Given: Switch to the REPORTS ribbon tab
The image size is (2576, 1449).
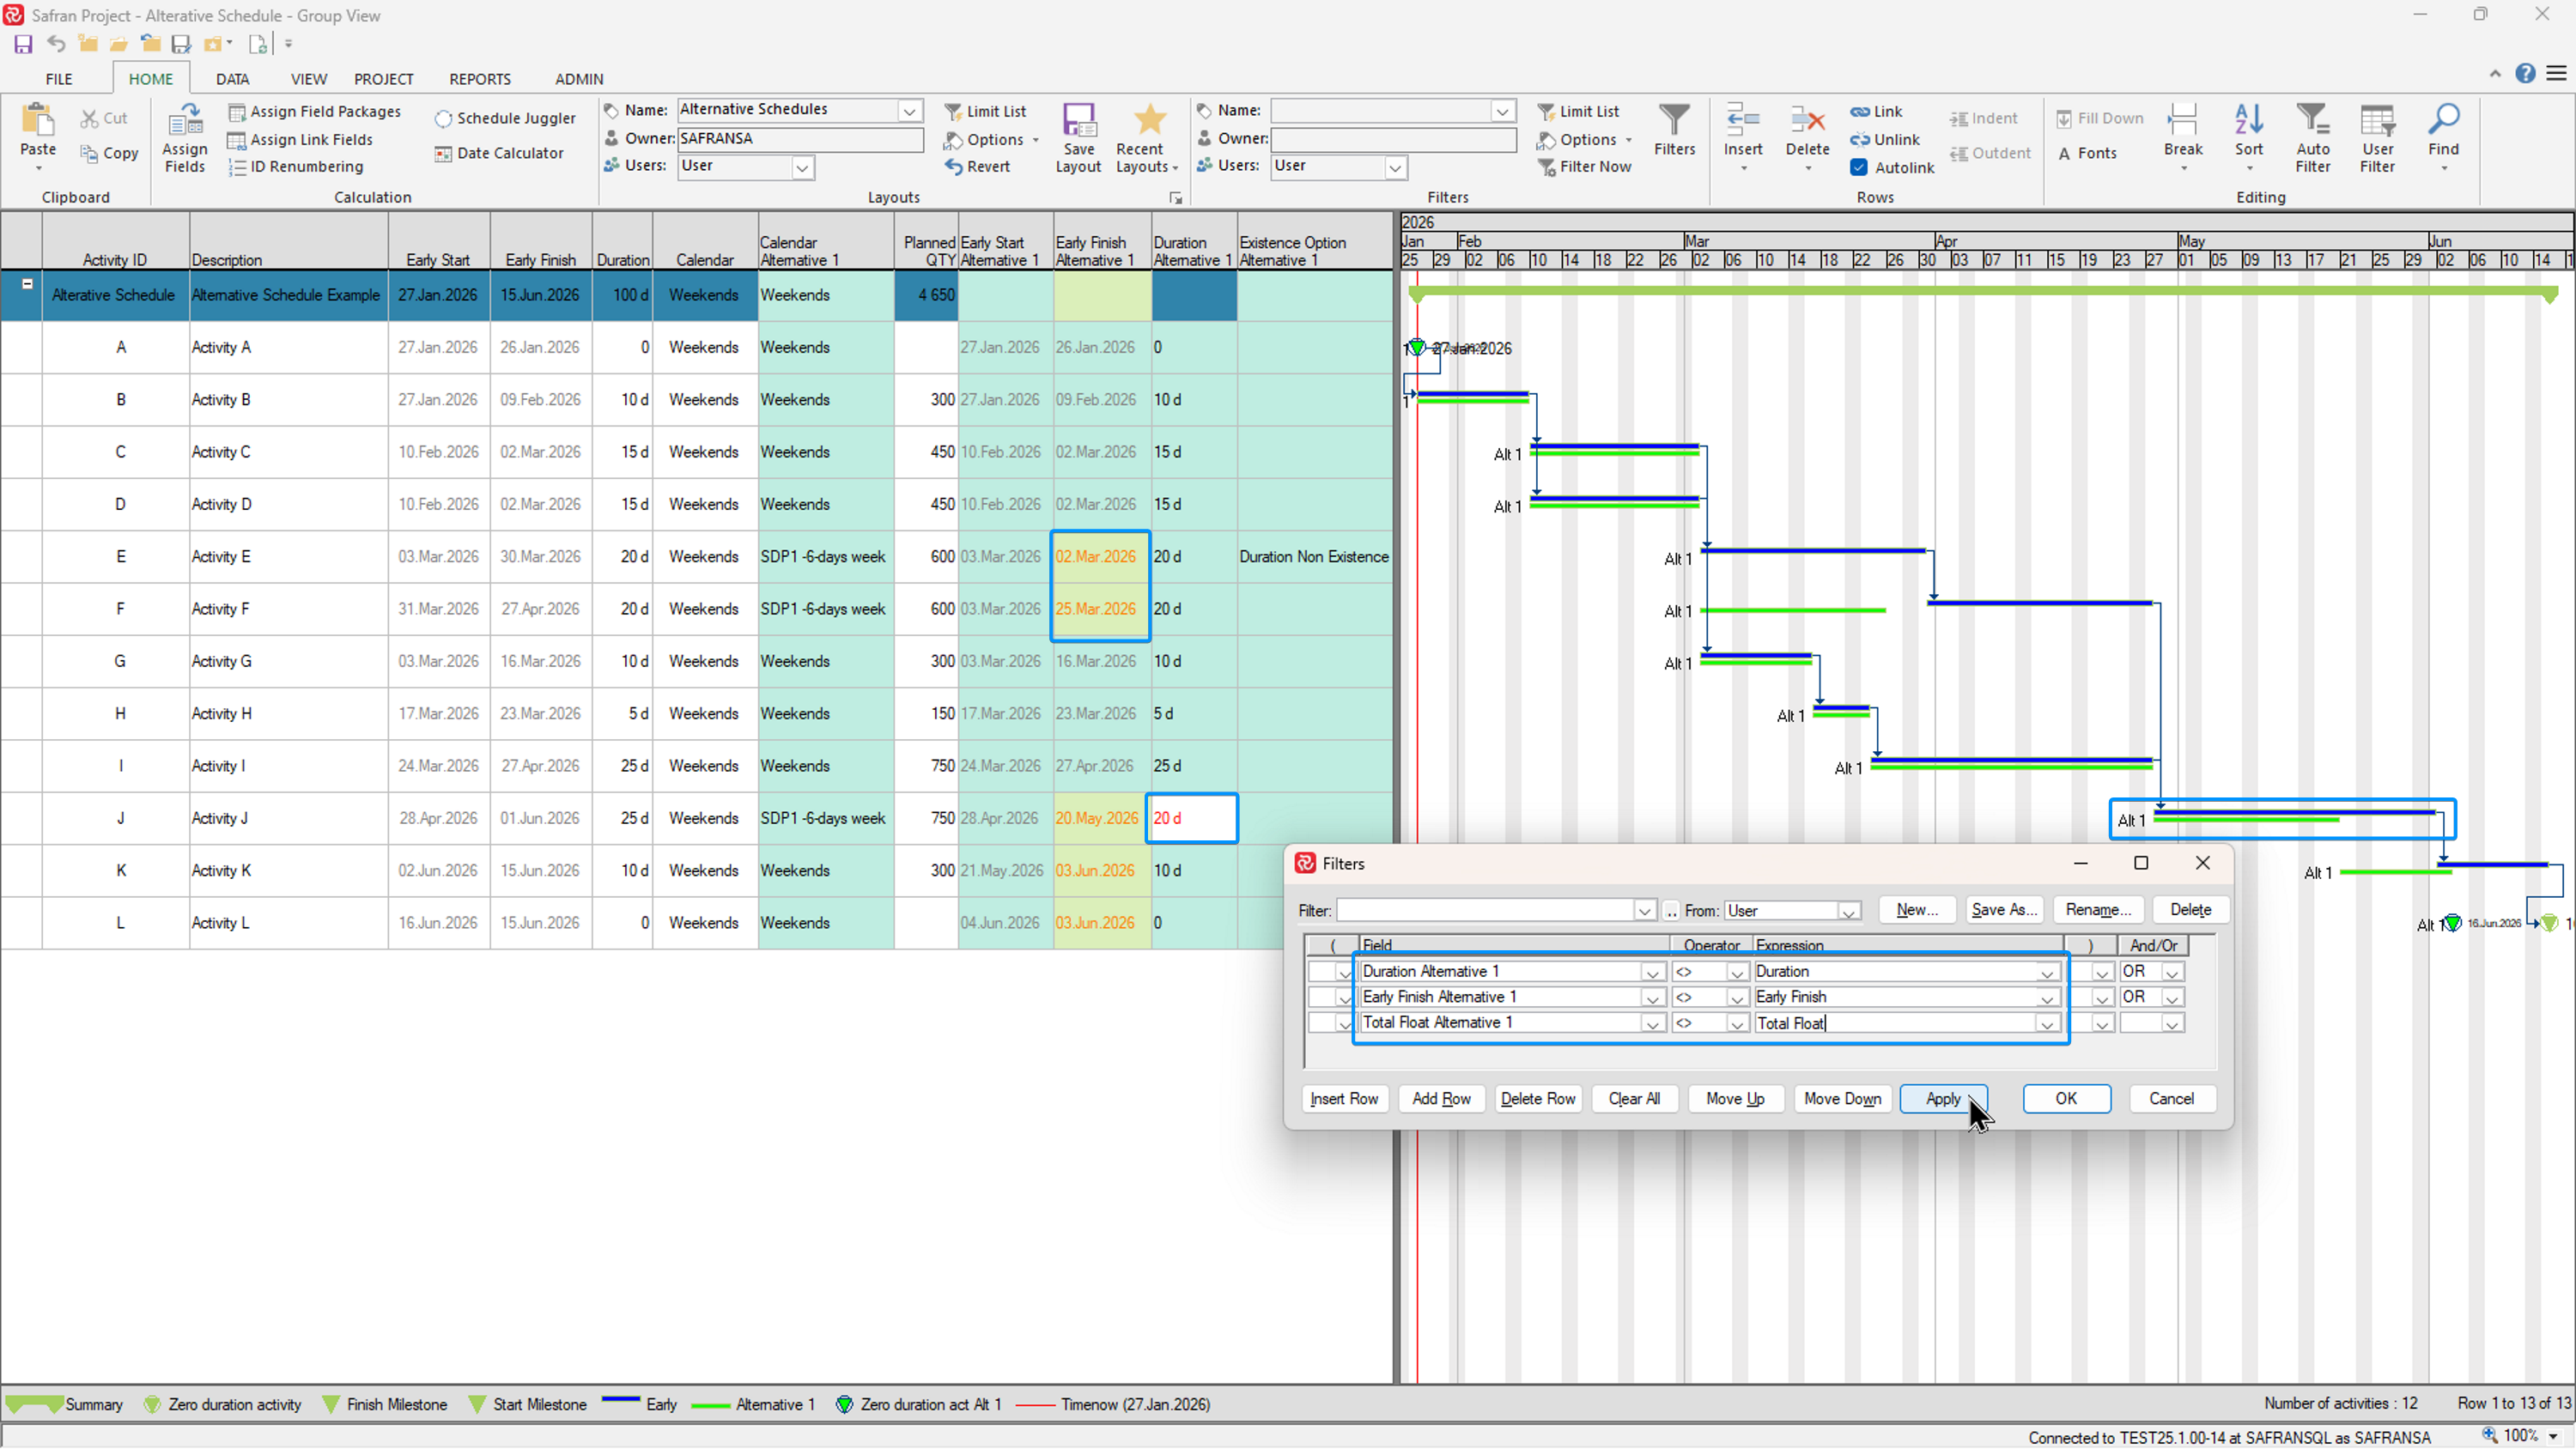Looking at the screenshot, I should click(x=479, y=79).
